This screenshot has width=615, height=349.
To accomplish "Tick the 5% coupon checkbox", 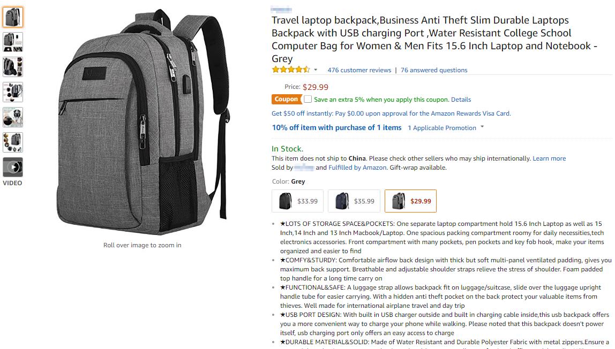I will [x=308, y=99].
